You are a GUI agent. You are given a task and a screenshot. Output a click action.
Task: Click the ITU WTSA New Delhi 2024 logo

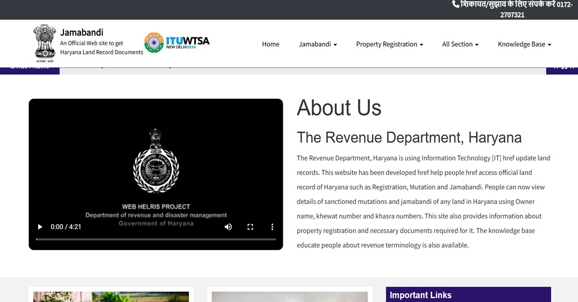177,43
